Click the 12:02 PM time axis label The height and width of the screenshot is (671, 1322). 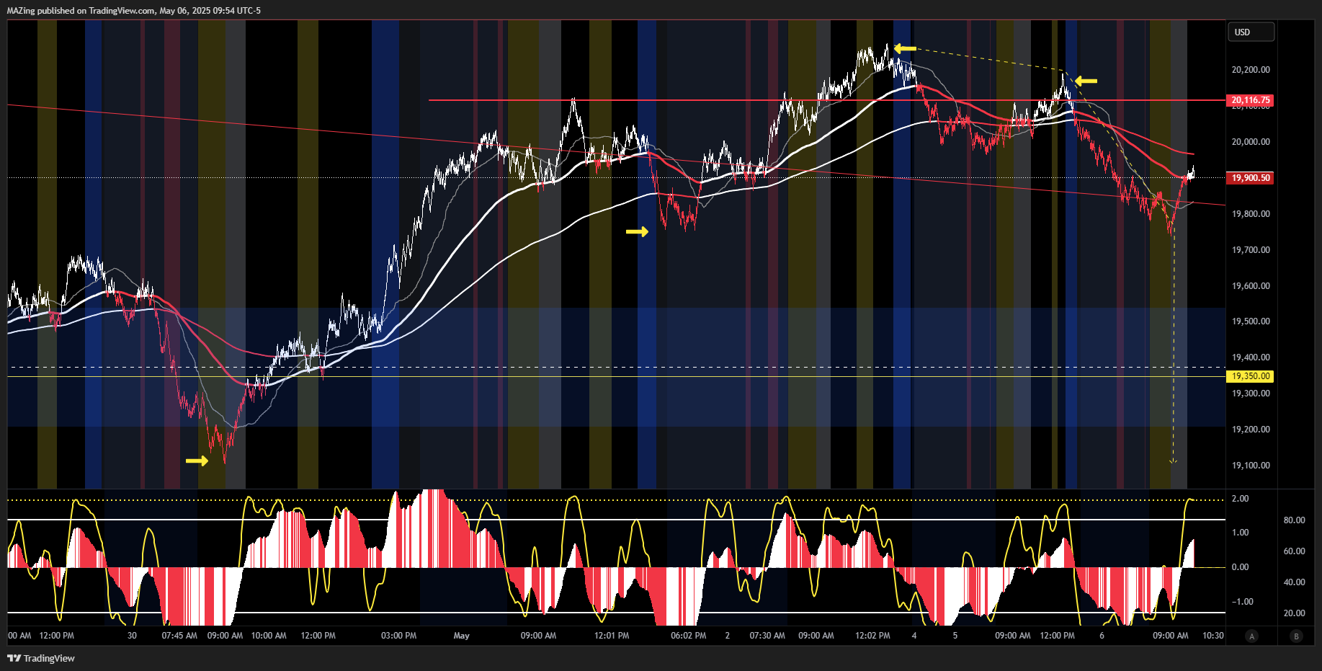pyautogui.click(x=872, y=636)
